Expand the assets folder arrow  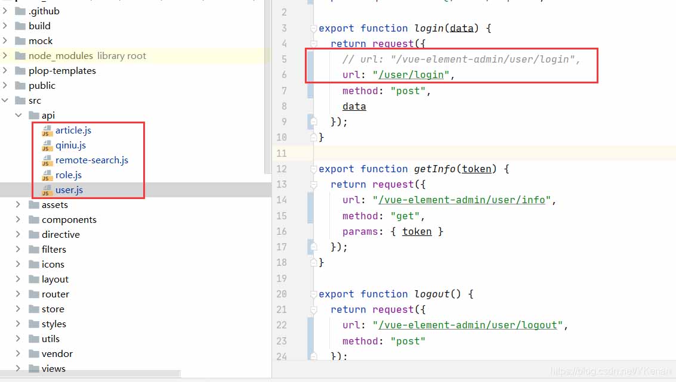click(x=18, y=204)
